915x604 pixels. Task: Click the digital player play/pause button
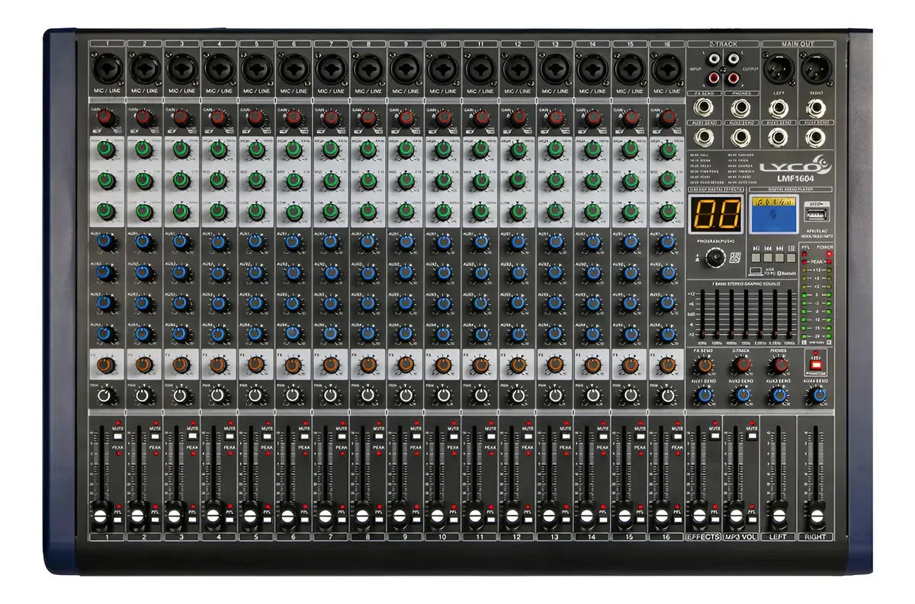pyautogui.click(x=756, y=257)
